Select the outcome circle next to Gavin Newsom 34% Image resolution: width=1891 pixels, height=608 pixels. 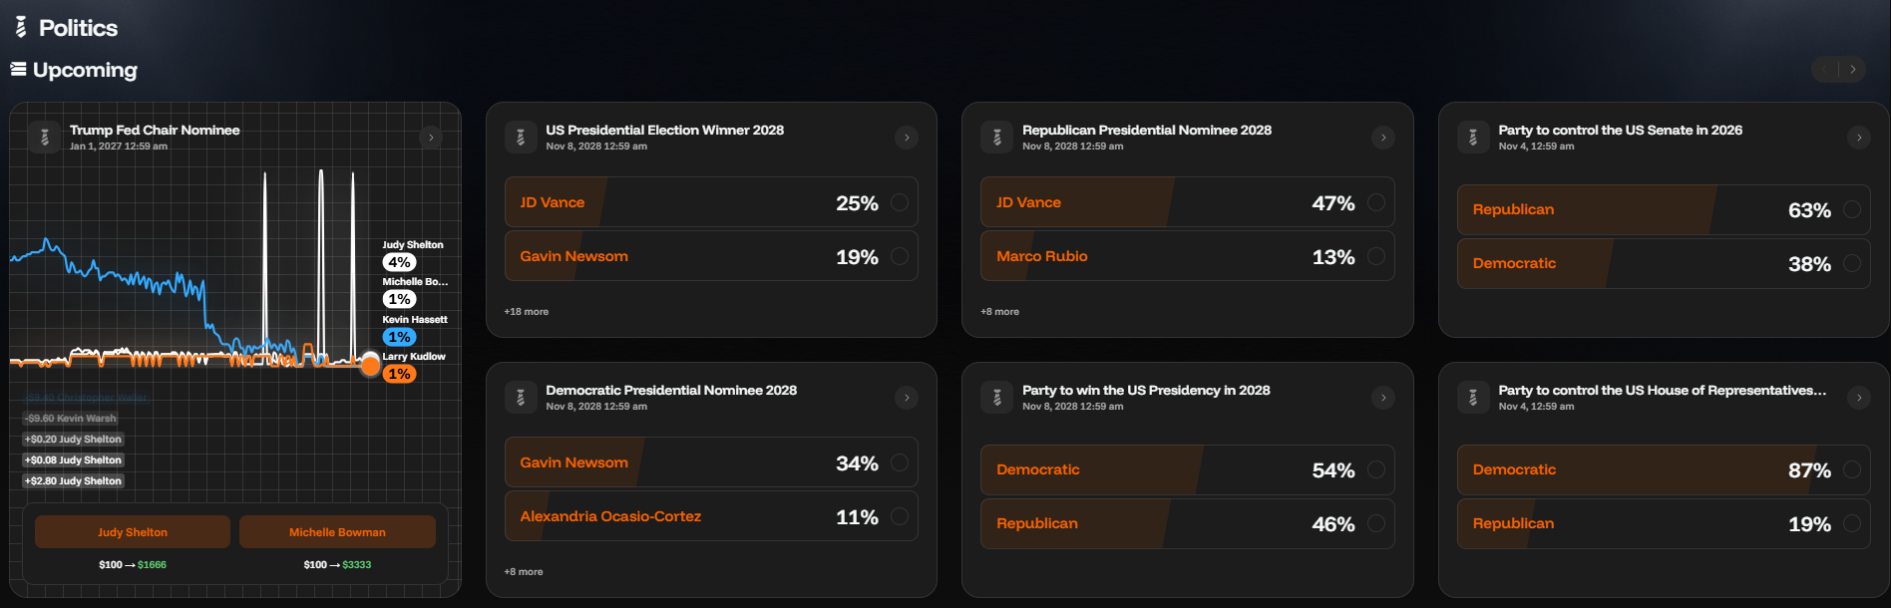899,461
